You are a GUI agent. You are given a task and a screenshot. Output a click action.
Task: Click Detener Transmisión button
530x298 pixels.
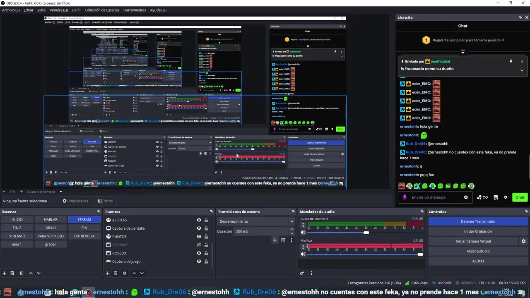(x=478, y=221)
